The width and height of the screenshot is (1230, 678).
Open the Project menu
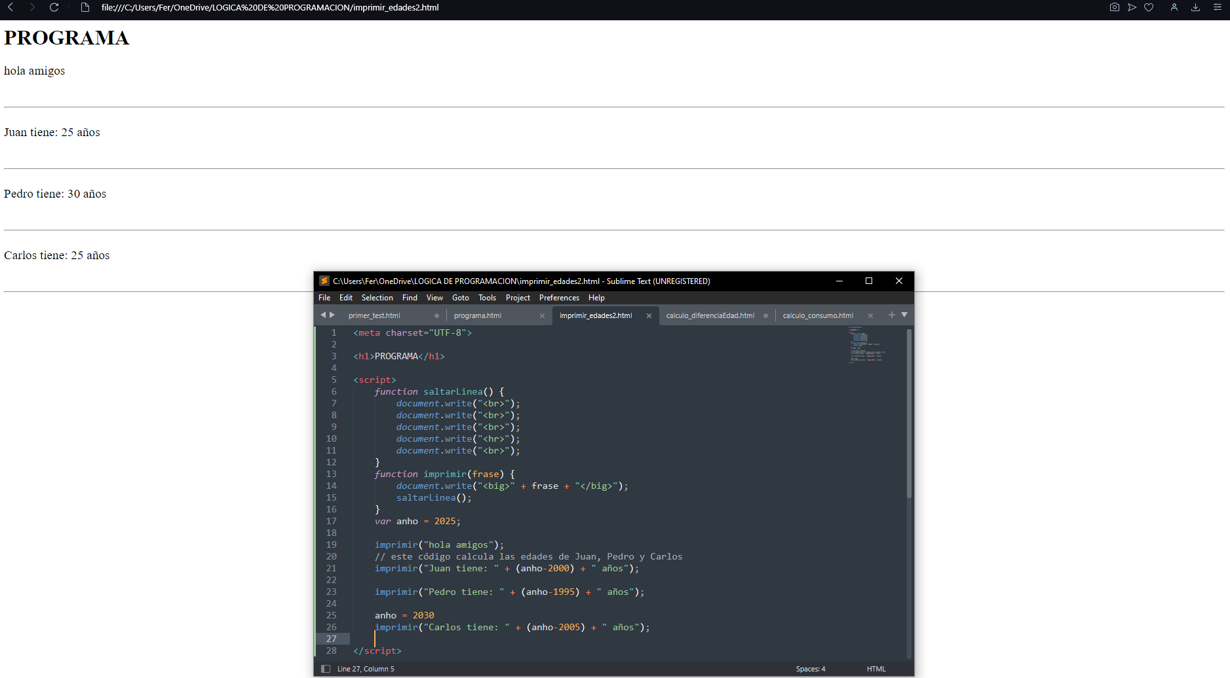tap(518, 298)
